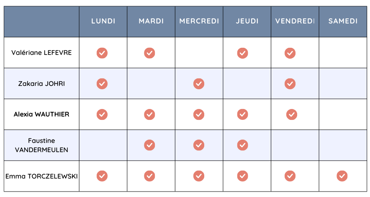The height and width of the screenshot is (197, 370).
Task: Select the LUNDI column header
Action: pos(103,21)
